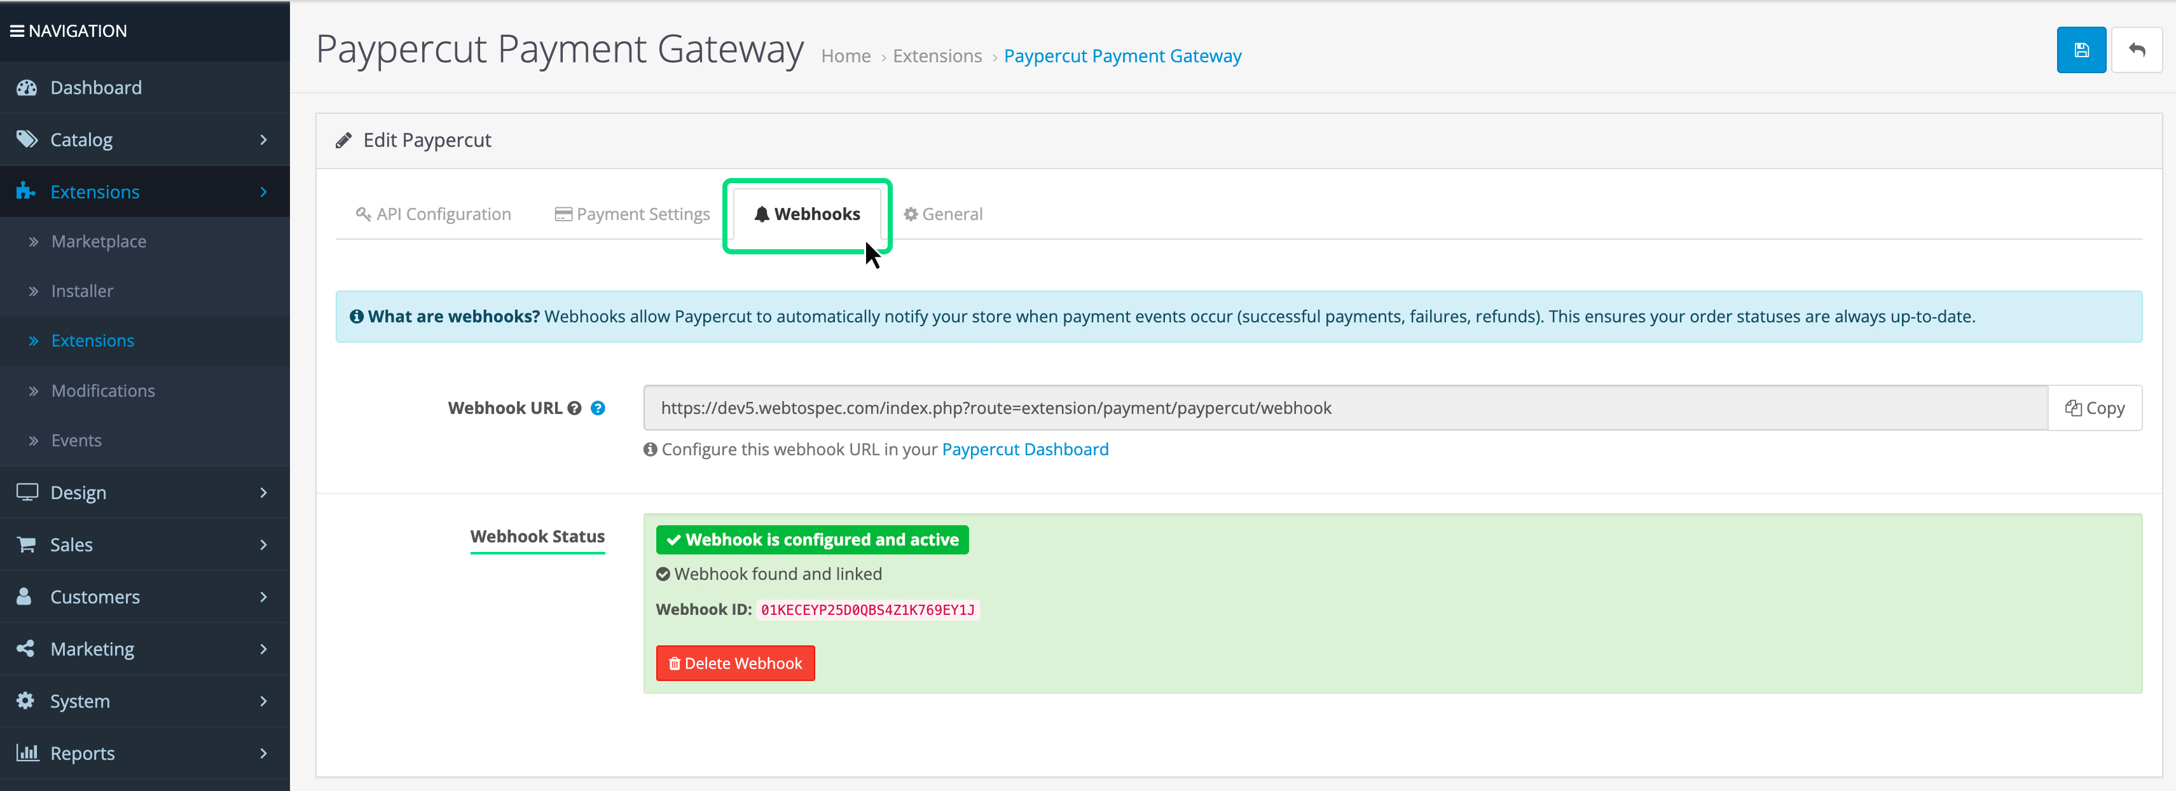Image resolution: width=2176 pixels, height=791 pixels.
Task: Click the Extensions puzzle piece icon
Action: pyautogui.click(x=25, y=191)
